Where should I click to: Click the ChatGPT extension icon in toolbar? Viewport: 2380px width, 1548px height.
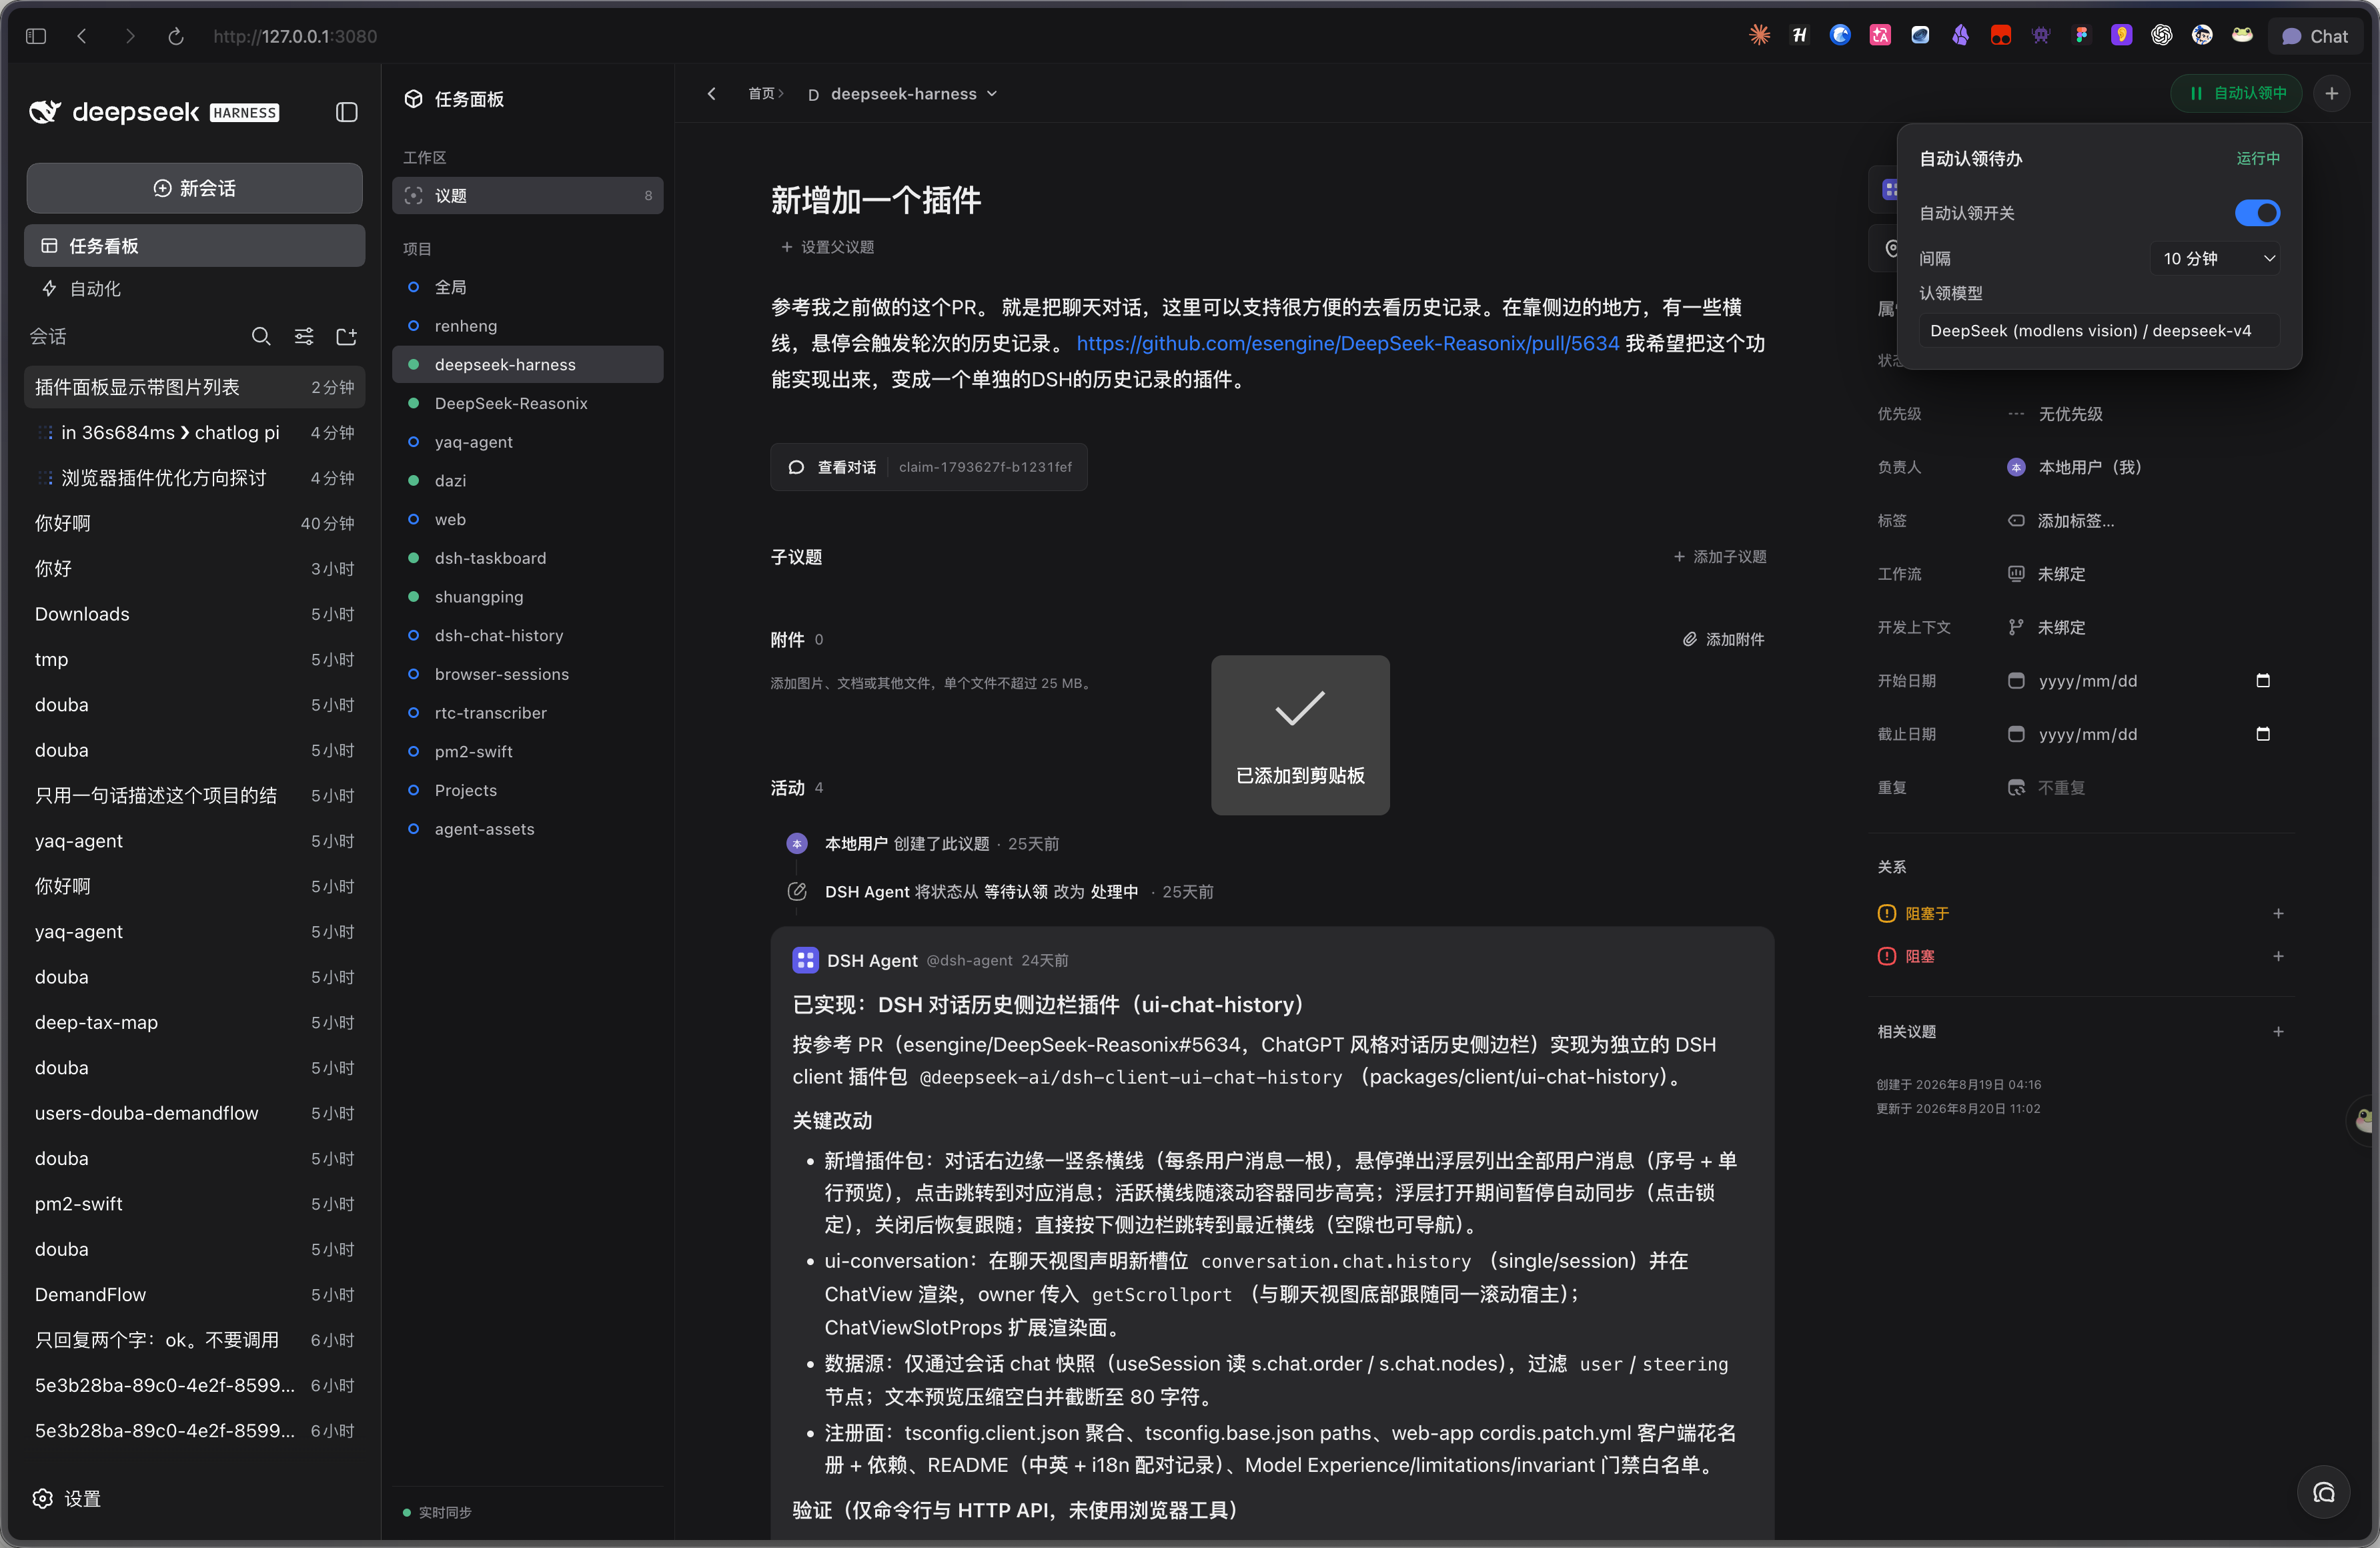click(x=2161, y=35)
